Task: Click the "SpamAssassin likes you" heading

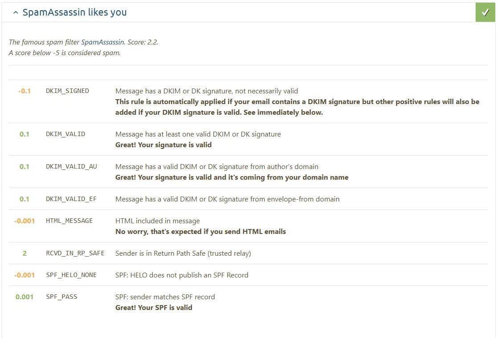Action: click(x=74, y=12)
